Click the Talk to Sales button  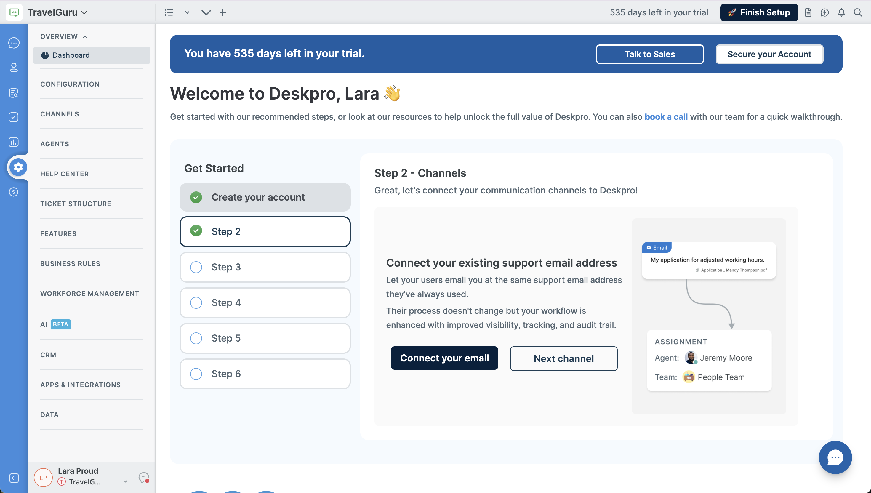pos(650,54)
